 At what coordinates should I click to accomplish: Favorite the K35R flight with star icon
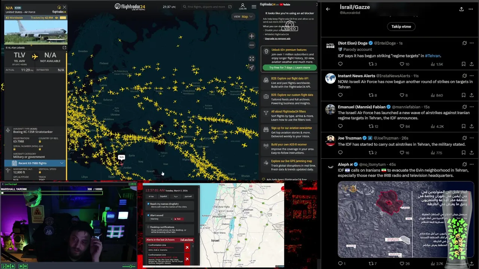point(59,7)
